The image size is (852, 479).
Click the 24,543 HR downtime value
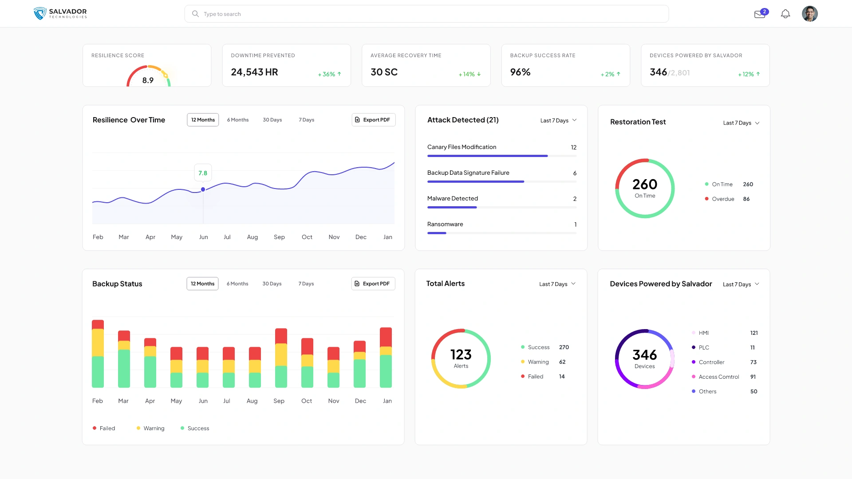(x=254, y=72)
